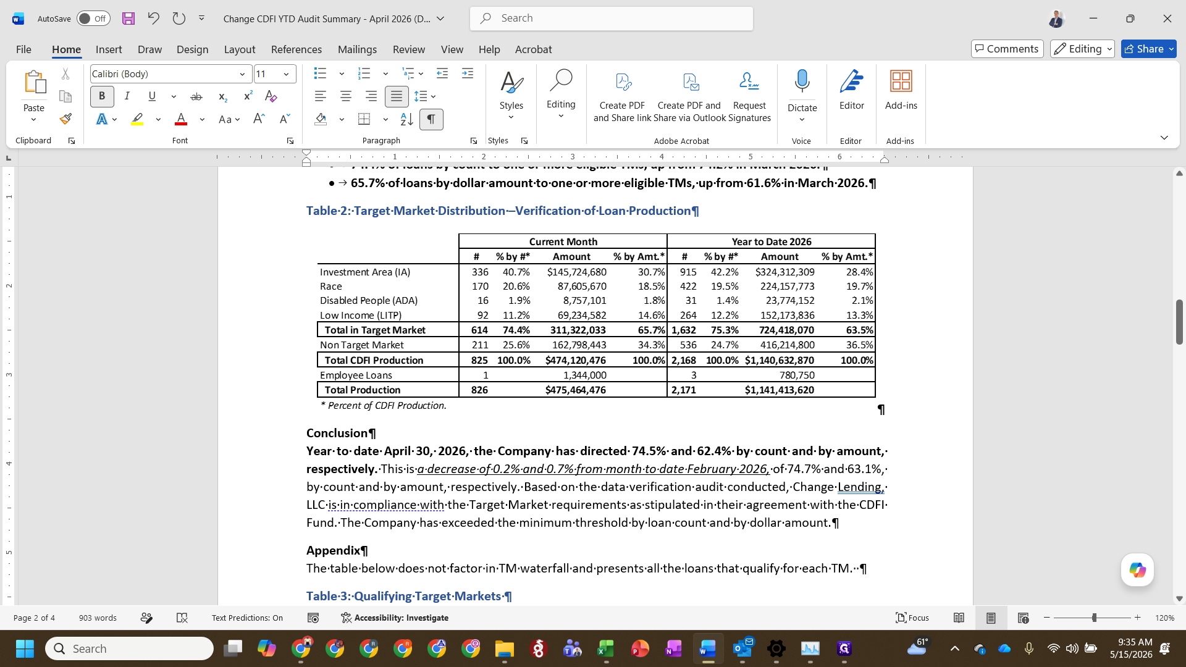Click Create PDF and Share via Outlook
This screenshot has height=667, width=1186.
[689, 96]
